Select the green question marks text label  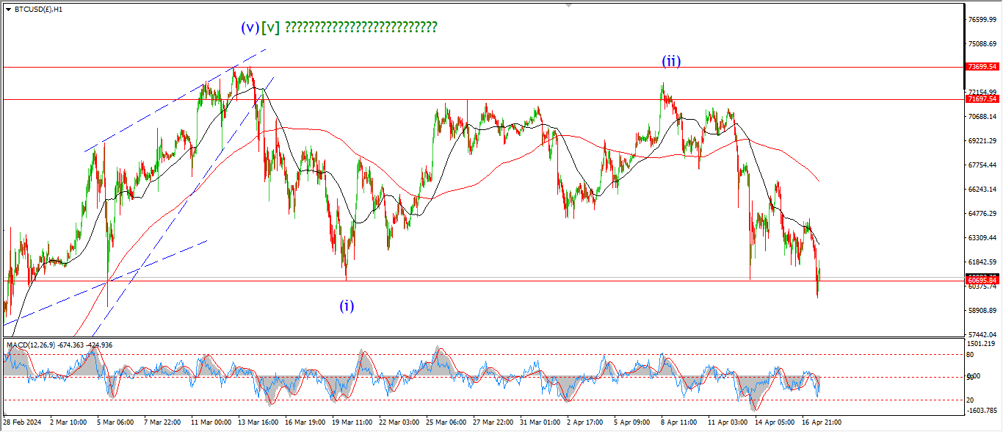point(361,27)
